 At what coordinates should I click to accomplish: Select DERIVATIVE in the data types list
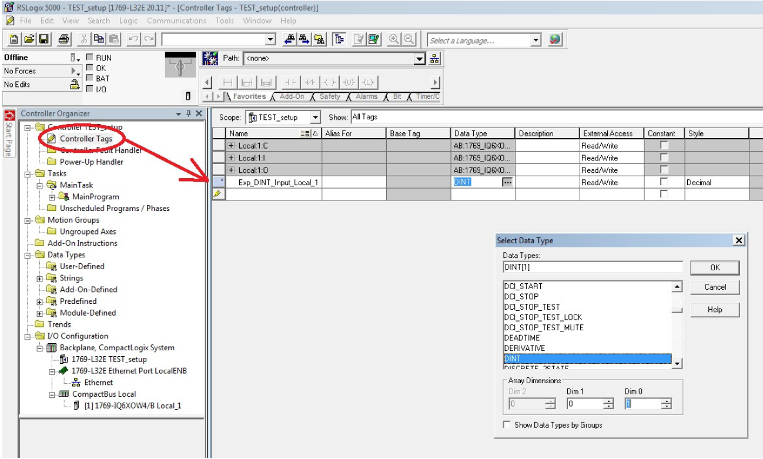coord(524,348)
